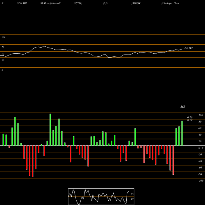Click the SI MunafaSutraR header text
The width and height of the screenshot is (205, 205).
[x=50, y=3]
